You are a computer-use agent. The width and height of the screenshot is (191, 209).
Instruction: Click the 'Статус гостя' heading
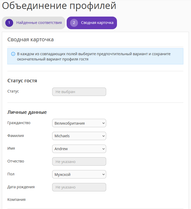[22, 81]
